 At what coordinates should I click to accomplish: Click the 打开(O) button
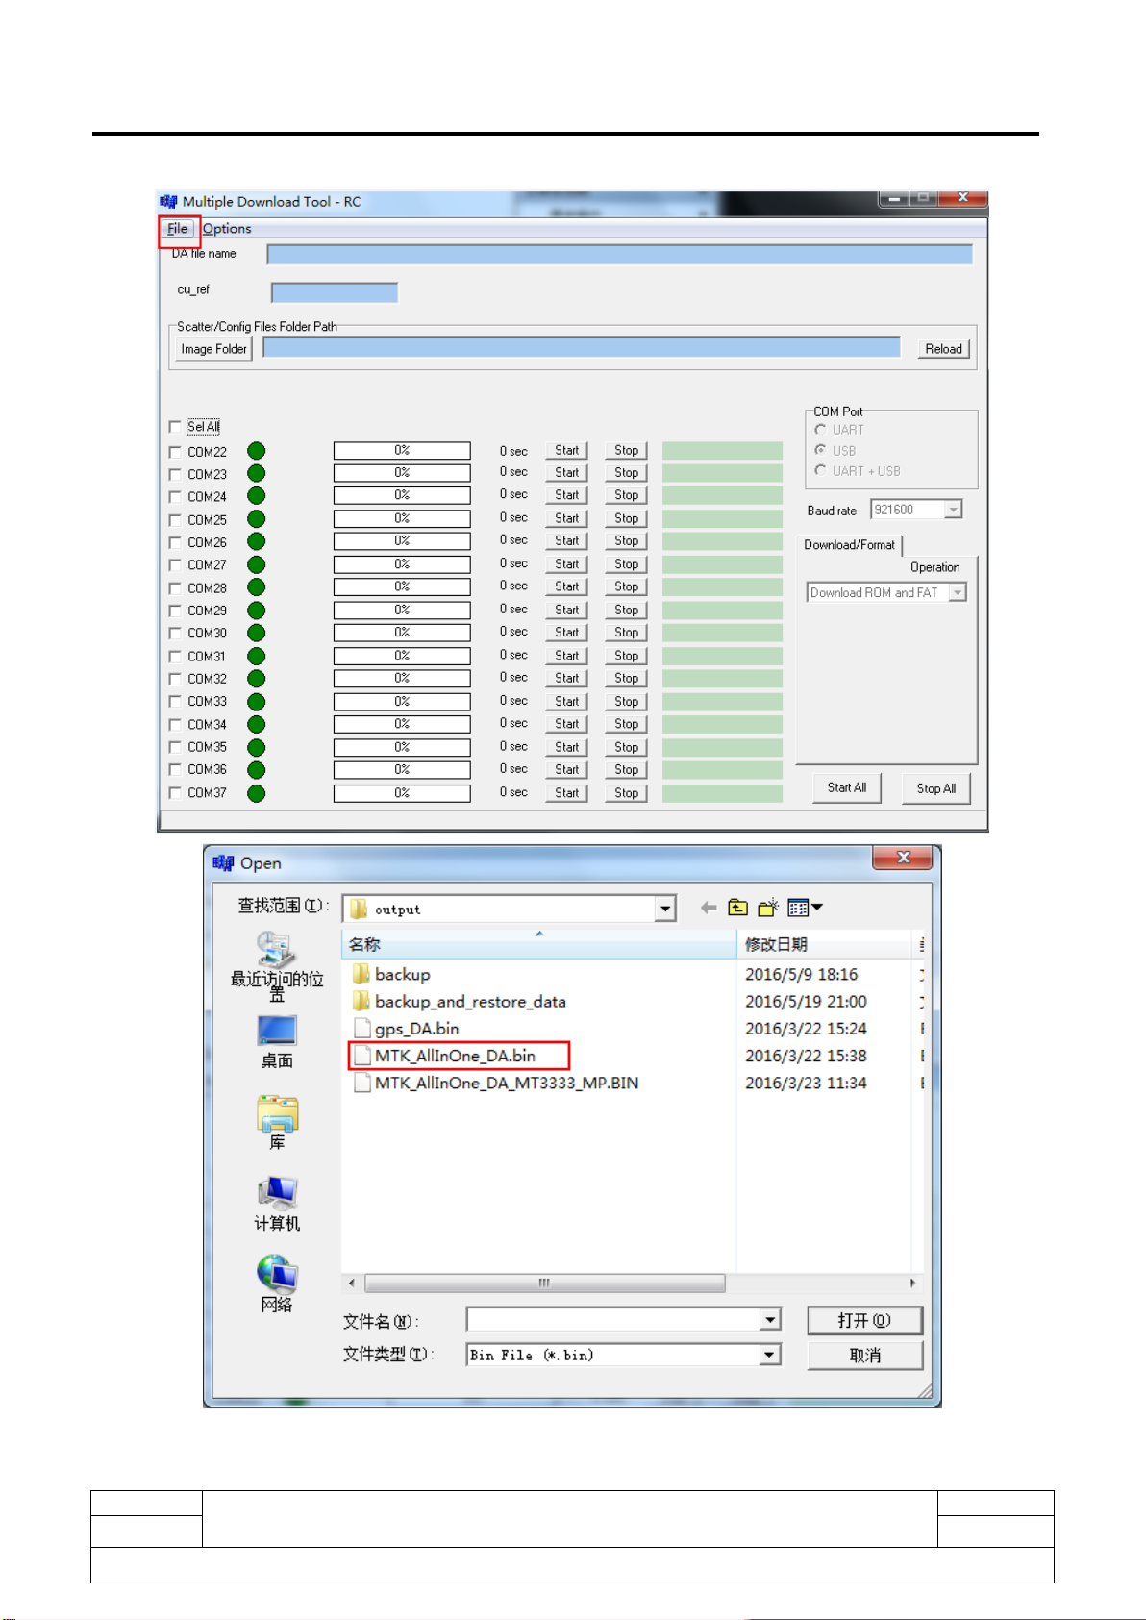coord(864,1320)
